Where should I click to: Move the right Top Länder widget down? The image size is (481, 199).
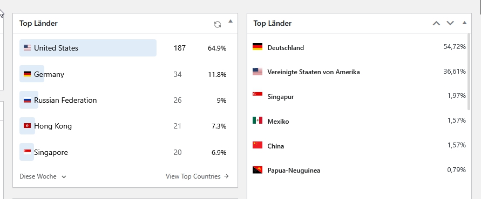pyautogui.click(x=450, y=23)
